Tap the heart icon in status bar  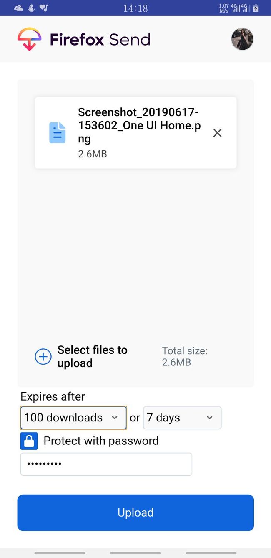click(x=44, y=8)
